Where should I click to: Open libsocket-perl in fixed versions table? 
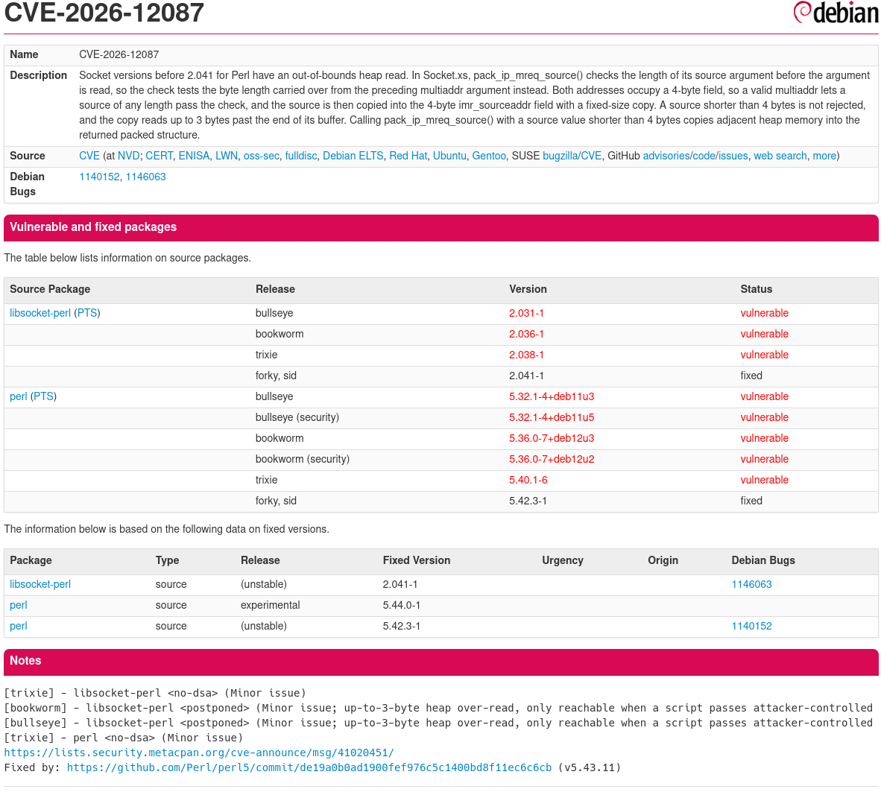coord(40,584)
